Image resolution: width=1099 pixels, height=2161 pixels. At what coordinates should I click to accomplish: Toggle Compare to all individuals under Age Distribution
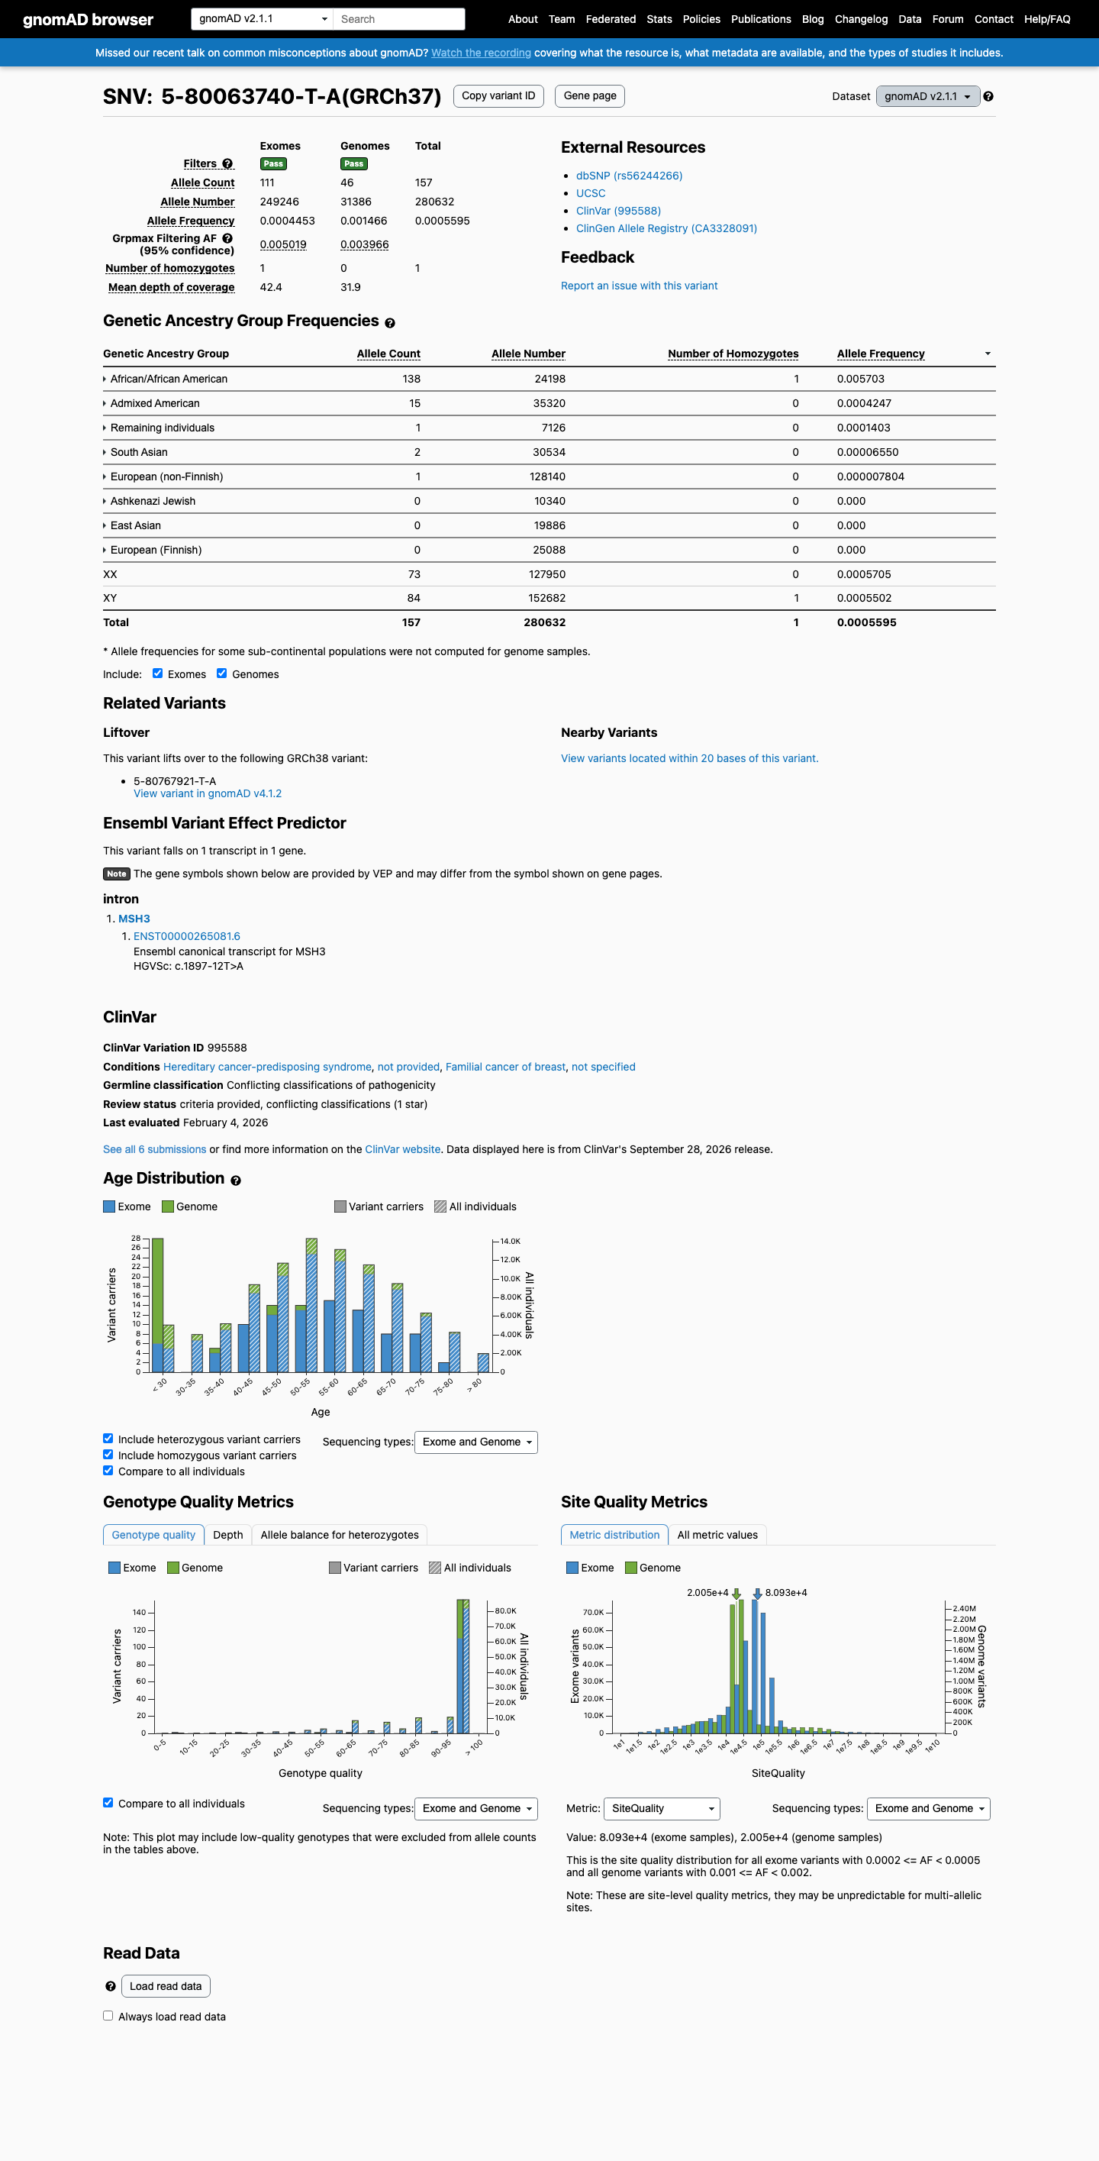pyautogui.click(x=108, y=1470)
